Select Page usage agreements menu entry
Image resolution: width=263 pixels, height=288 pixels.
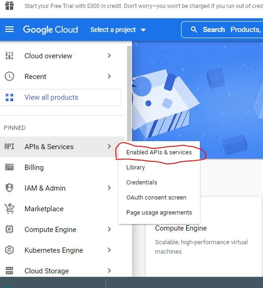click(159, 213)
